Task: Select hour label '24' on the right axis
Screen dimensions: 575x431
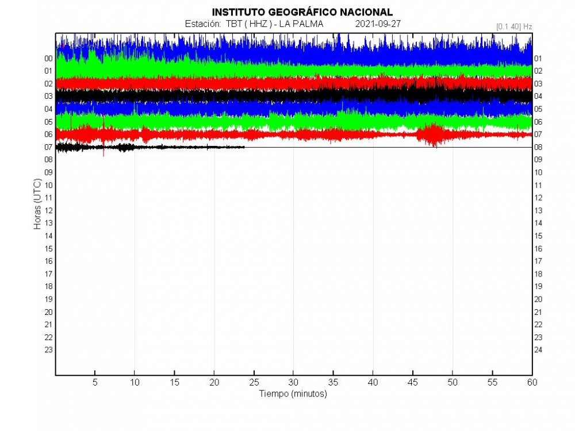Action: click(539, 349)
